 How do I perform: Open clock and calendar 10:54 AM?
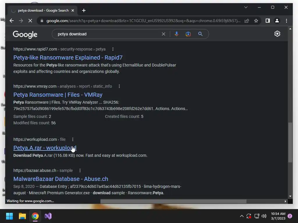click(278, 216)
